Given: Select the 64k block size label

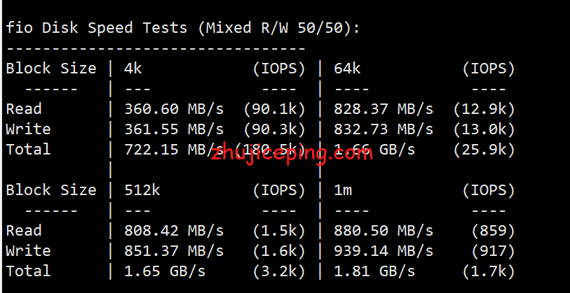Looking at the screenshot, I should [347, 69].
